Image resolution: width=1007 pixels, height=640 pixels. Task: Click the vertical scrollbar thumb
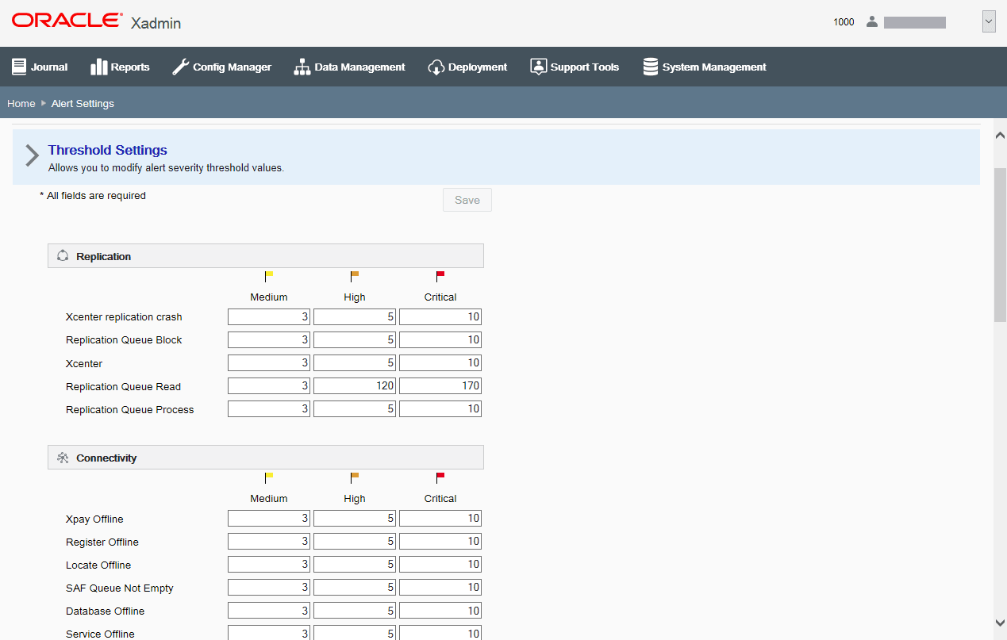click(x=1000, y=244)
